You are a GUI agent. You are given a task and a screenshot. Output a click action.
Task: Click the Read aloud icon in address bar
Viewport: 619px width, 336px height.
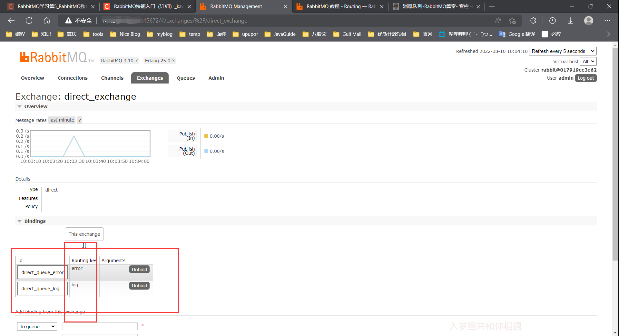[498, 21]
